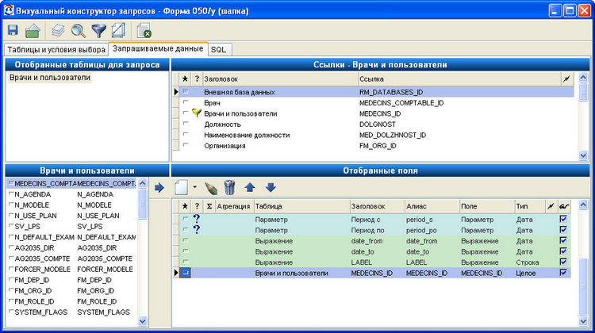Viewport: 595px width, 333px height.
Task: Click the application icon in the title bar
Action: coord(9,10)
